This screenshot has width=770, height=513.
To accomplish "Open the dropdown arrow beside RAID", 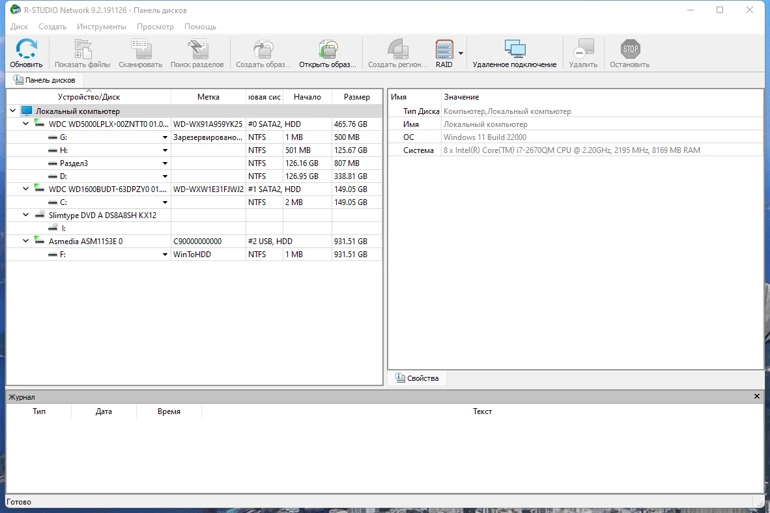I will coord(461,53).
